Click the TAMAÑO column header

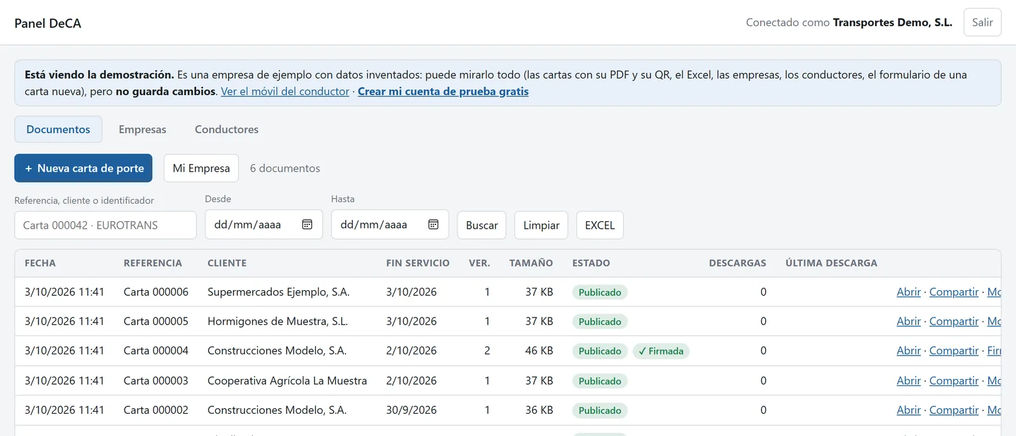point(531,263)
